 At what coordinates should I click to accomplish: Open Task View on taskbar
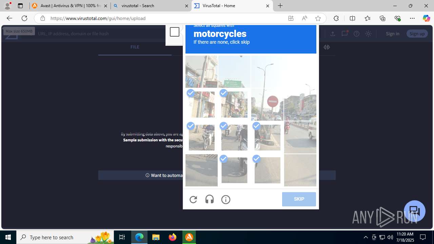pos(122,237)
